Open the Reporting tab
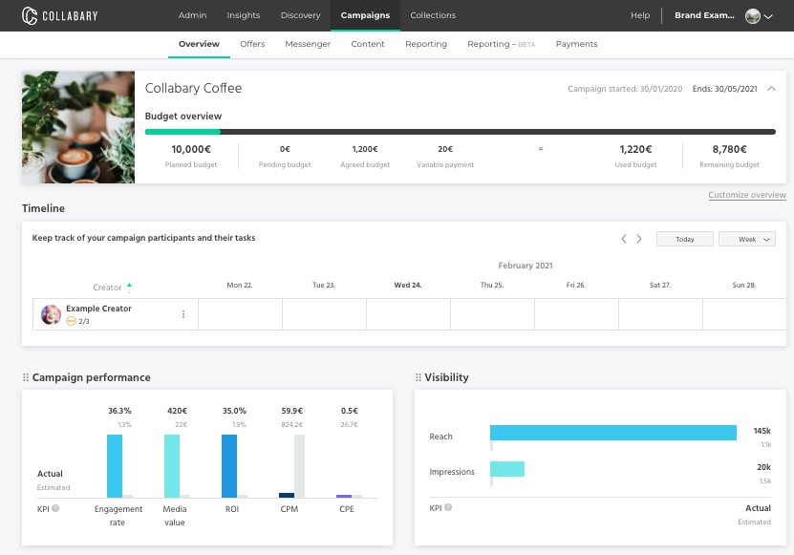Screen dimensions: 794x555 pos(426,44)
